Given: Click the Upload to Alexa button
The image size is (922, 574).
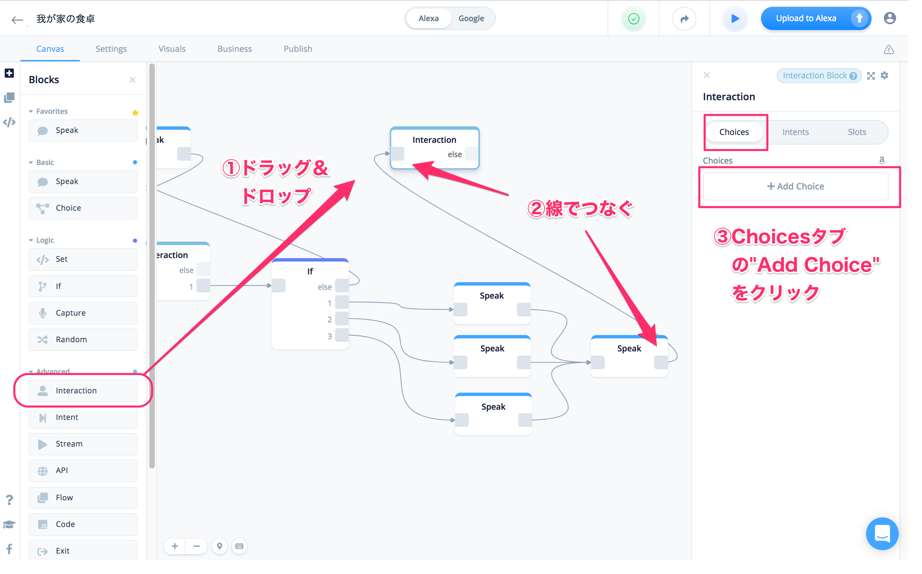Looking at the screenshot, I should click(x=806, y=18).
